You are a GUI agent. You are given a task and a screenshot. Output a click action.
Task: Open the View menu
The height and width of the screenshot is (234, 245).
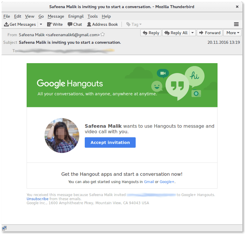tap(30, 17)
